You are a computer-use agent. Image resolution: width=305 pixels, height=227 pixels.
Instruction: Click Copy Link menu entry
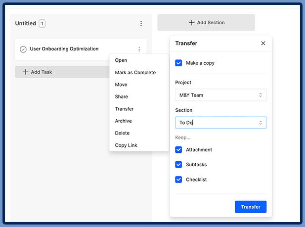click(x=126, y=145)
